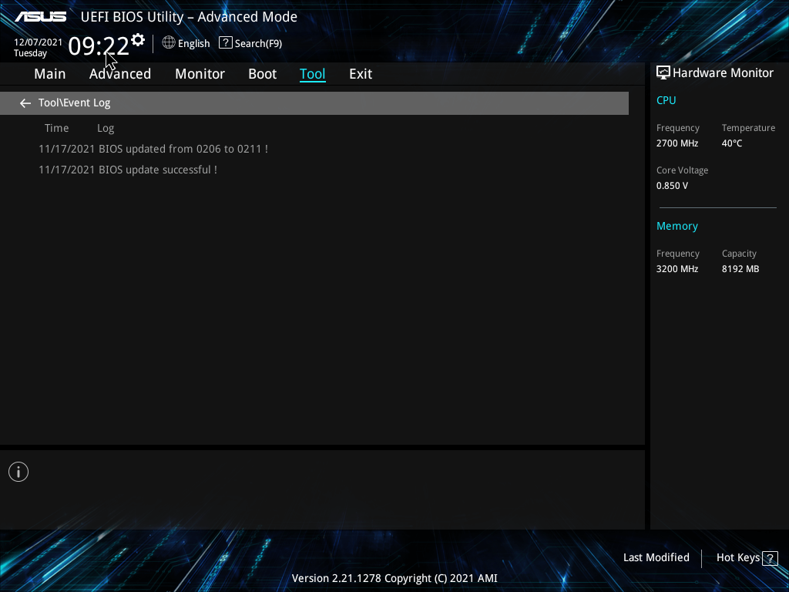The image size is (789, 592).
Task: Click the Core Voltage label
Action: coord(682,170)
